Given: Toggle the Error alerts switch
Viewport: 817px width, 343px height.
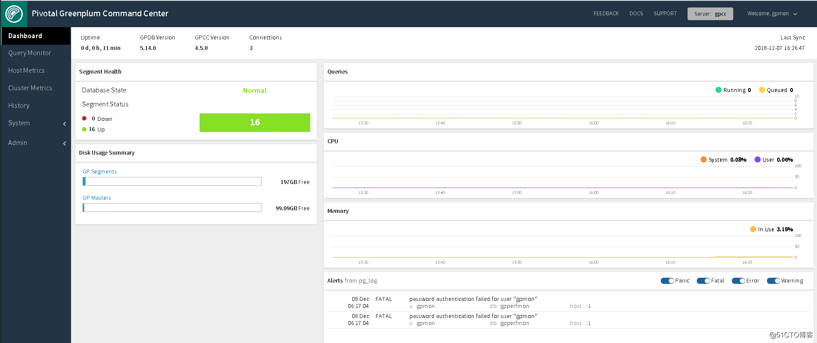Looking at the screenshot, I should tap(738, 281).
